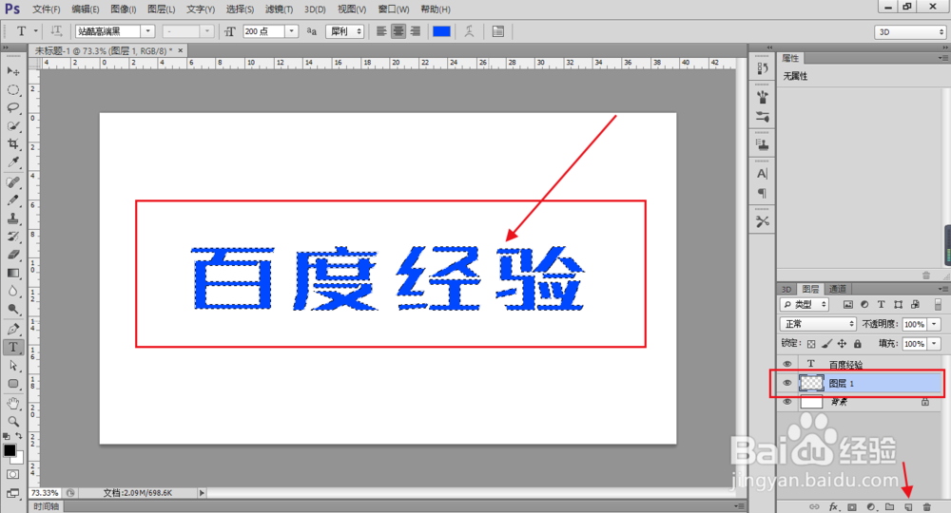Open the fill slider dropdown

935,344
